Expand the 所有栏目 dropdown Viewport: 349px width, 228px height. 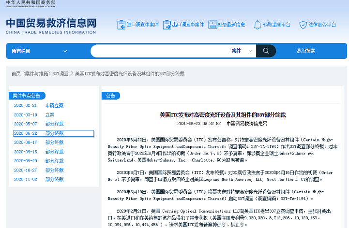pyautogui.click(x=39, y=51)
